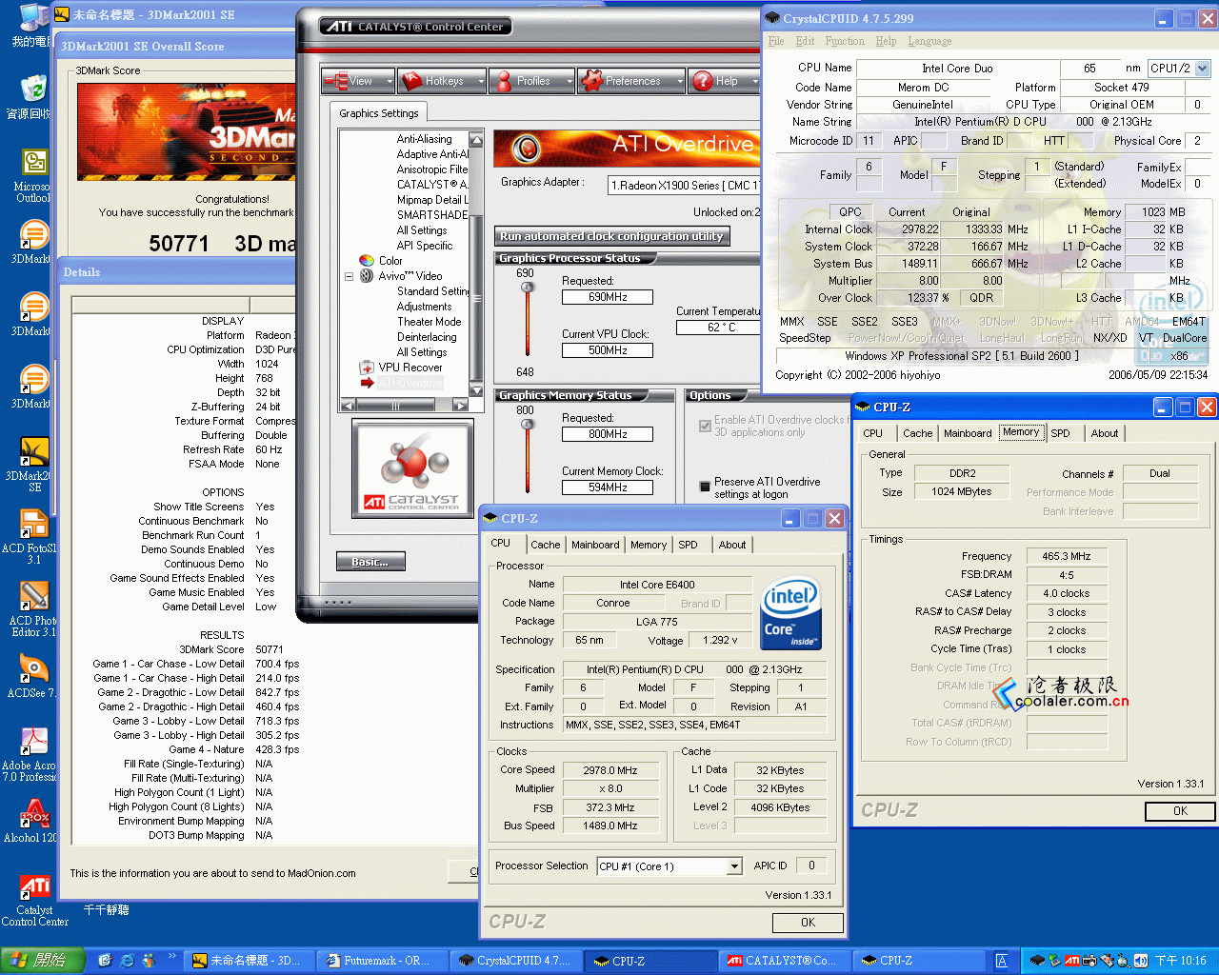1219x975 pixels.
Task: Switch to About tab in CPU-Z memory window
Action: (x=1105, y=433)
